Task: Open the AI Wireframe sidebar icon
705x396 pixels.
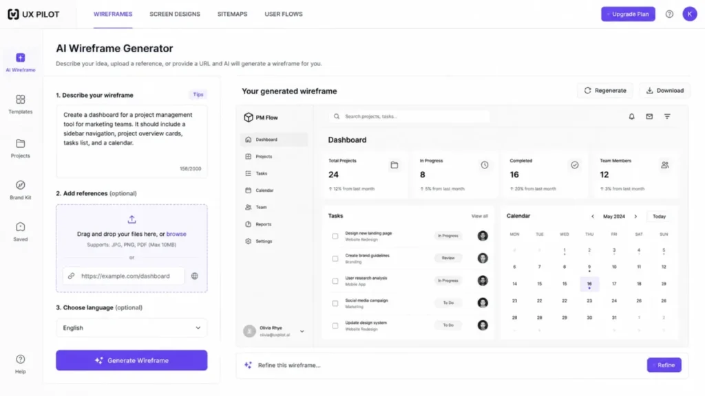Action: pos(20,58)
